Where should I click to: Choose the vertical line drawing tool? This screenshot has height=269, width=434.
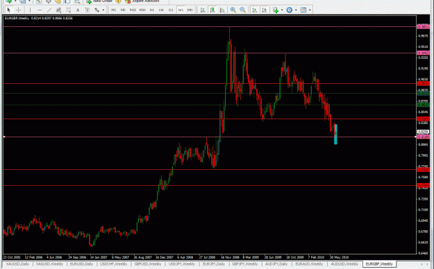[30, 10]
